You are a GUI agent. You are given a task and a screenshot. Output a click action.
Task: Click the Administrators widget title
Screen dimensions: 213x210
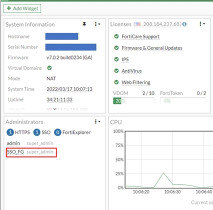tap(24, 122)
